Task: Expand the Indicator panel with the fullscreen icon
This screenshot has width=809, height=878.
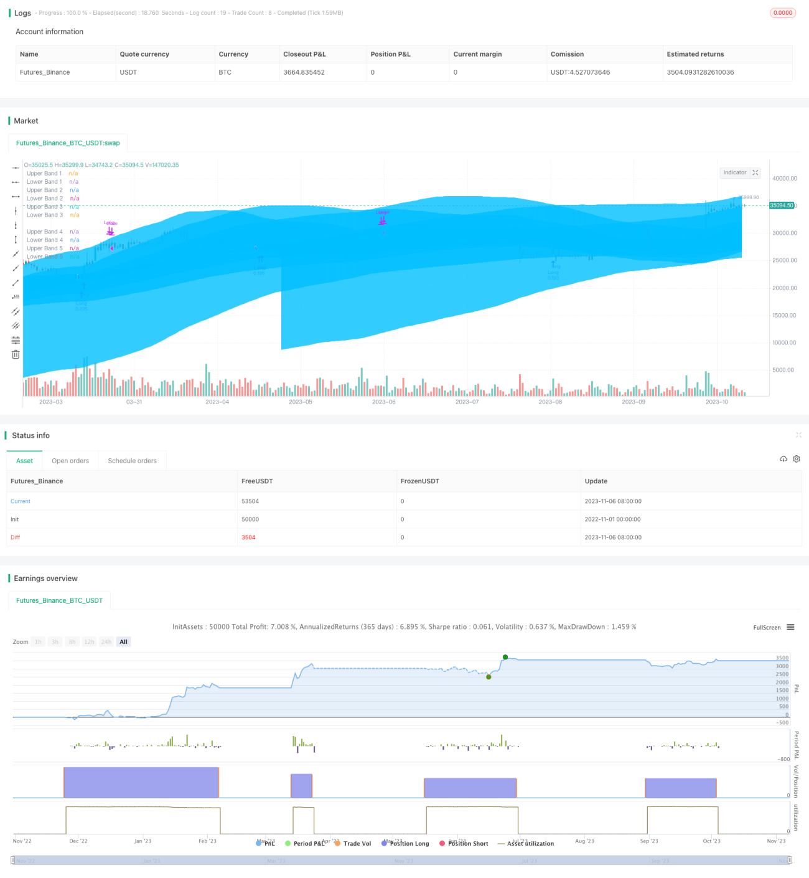Action: 755,172
